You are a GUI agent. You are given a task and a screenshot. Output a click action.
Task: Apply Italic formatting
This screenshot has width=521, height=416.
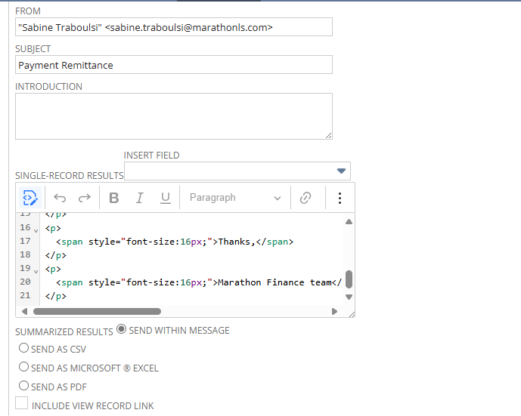click(139, 198)
